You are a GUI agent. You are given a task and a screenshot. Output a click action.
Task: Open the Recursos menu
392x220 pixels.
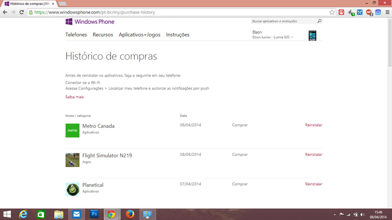tap(103, 35)
